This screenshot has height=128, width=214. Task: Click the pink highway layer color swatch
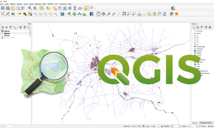[x=2, y=31]
